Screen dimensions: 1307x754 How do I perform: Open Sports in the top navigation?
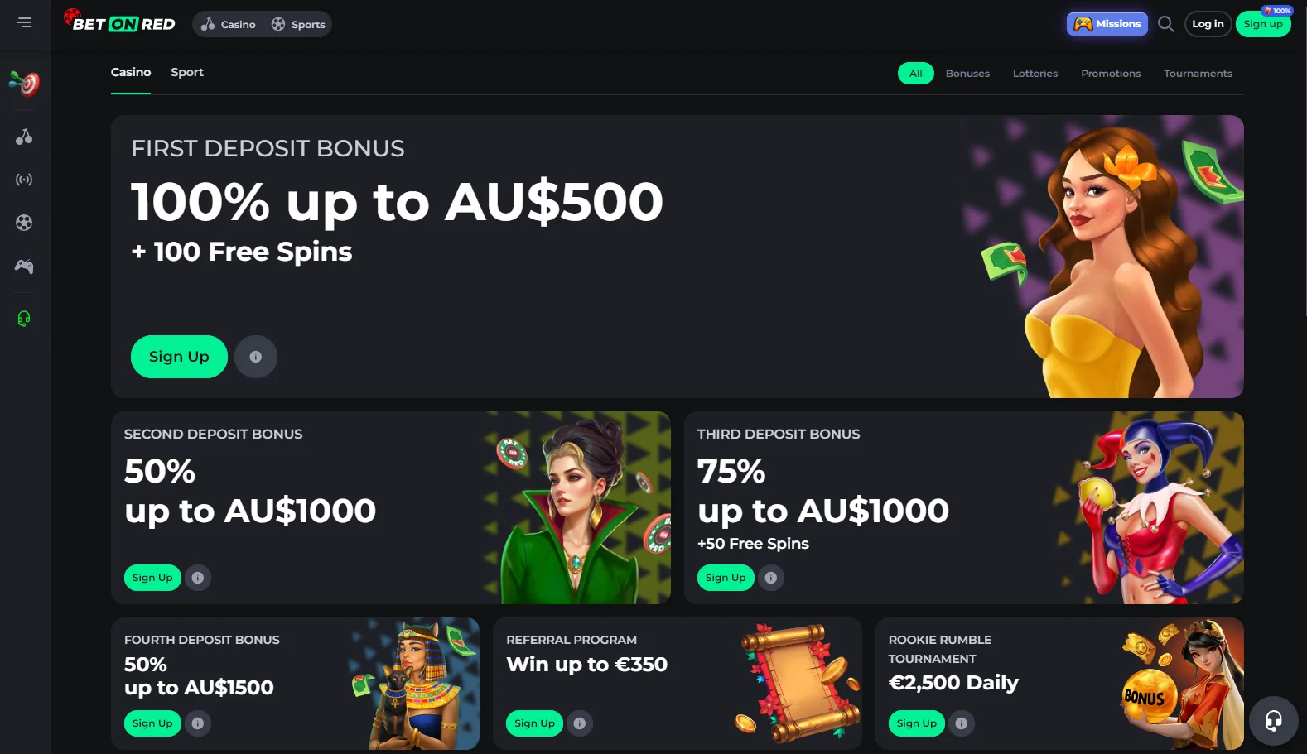tap(299, 25)
